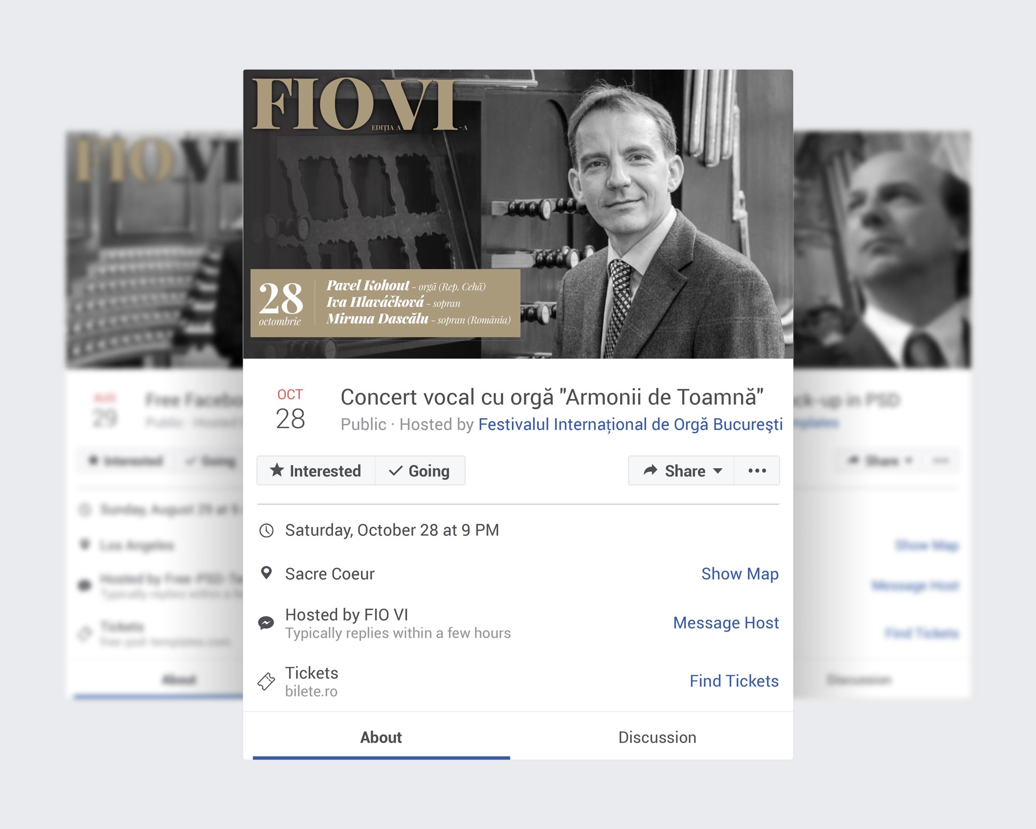Click the Messenger icon next to host
Screen dimensions: 1036x829
point(266,622)
